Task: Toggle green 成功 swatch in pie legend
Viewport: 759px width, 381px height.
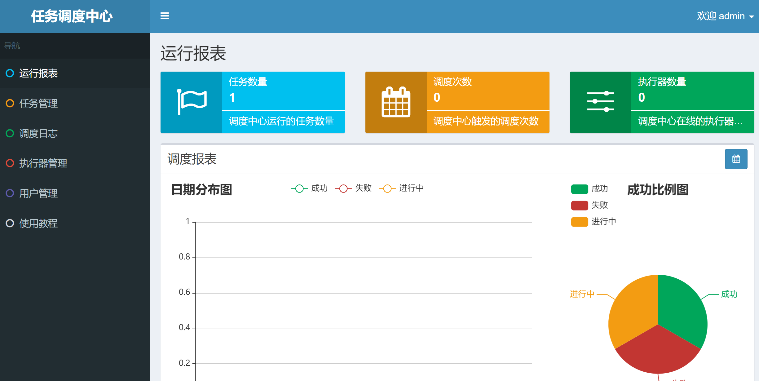Action: pos(580,189)
